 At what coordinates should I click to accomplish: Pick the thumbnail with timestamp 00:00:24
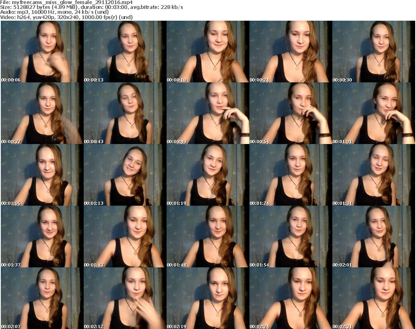click(290, 52)
